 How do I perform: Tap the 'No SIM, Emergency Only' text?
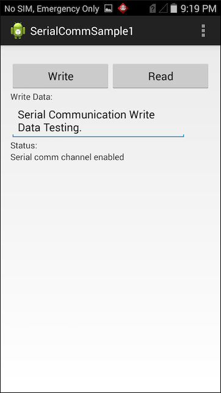52,9
